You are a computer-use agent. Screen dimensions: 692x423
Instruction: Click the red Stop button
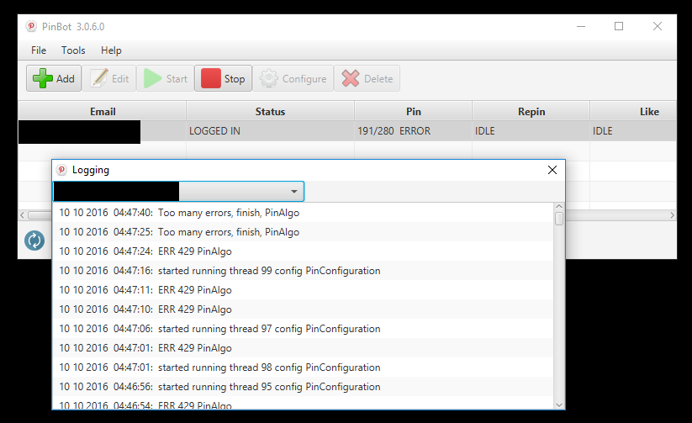[x=224, y=78]
